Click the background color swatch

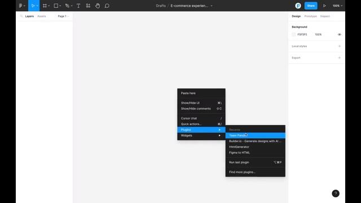click(x=293, y=34)
